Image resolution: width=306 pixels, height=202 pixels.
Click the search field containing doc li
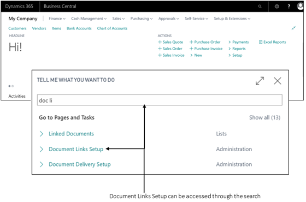click(160, 100)
